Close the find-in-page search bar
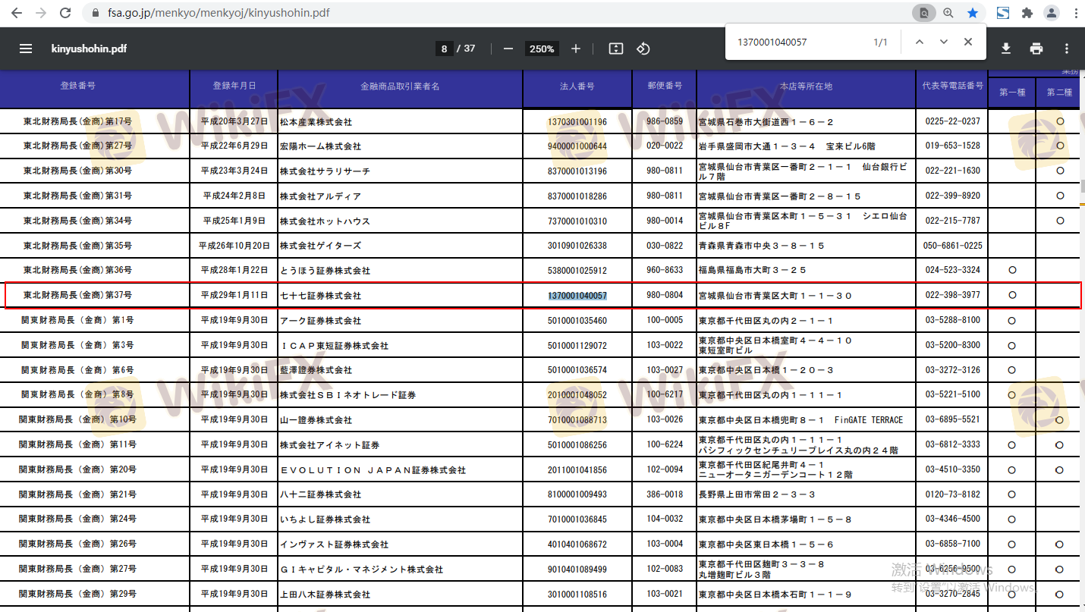This screenshot has height=612, width=1085. coord(968,42)
